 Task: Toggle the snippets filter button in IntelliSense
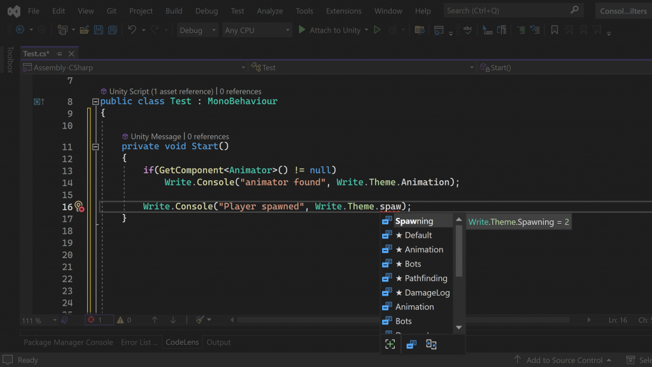431,344
